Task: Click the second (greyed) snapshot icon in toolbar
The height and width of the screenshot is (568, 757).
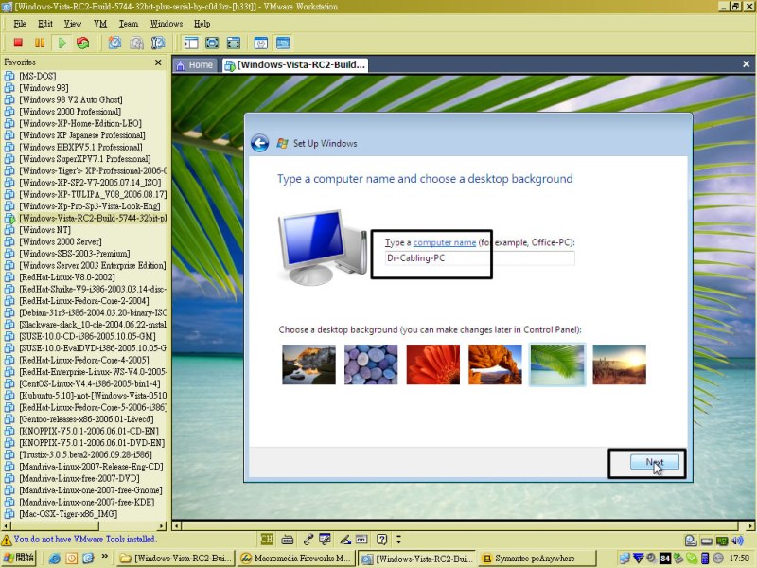Action: pos(136,43)
